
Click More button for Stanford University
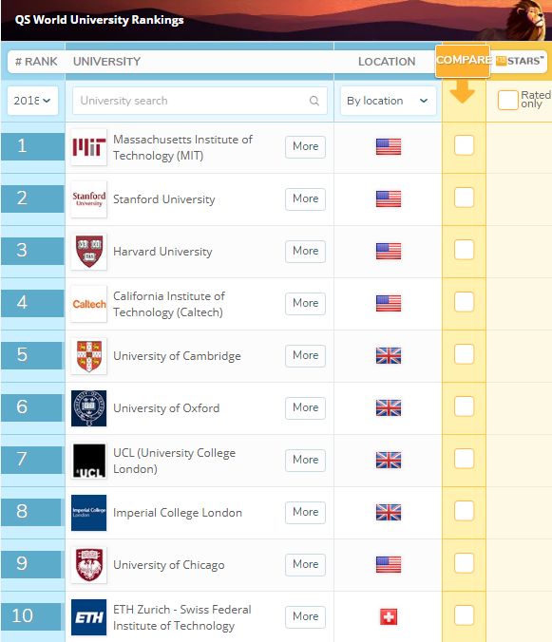coord(306,199)
